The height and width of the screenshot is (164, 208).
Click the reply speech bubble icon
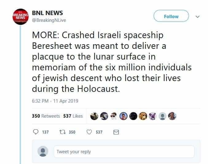point(35,132)
